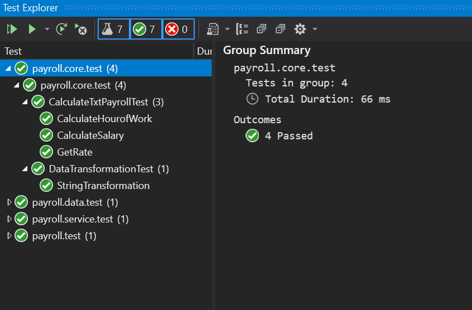The height and width of the screenshot is (310, 472).
Task: Select the payroll.test (1) row
Action: coord(106,236)
